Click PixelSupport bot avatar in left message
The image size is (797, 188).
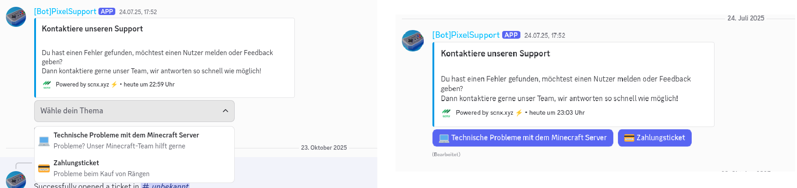16,17
